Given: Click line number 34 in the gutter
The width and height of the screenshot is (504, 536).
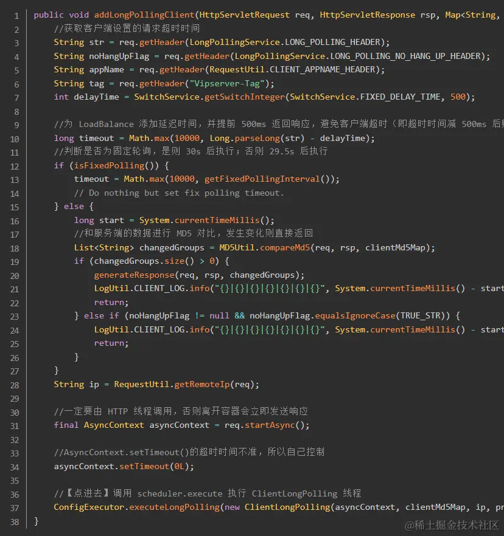Looking at the screenshot, I should (x=15, y=467).
